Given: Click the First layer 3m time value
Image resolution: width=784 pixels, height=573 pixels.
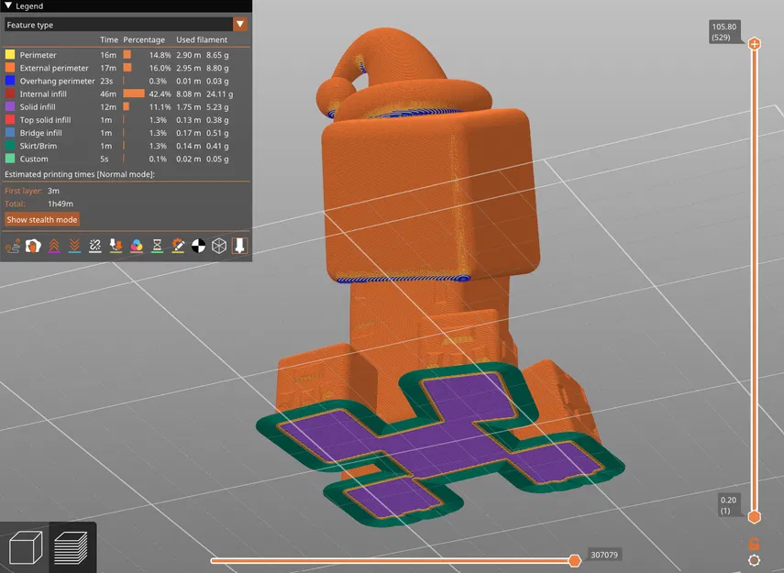Looking at the screenshot, I should tap(53, 191).
